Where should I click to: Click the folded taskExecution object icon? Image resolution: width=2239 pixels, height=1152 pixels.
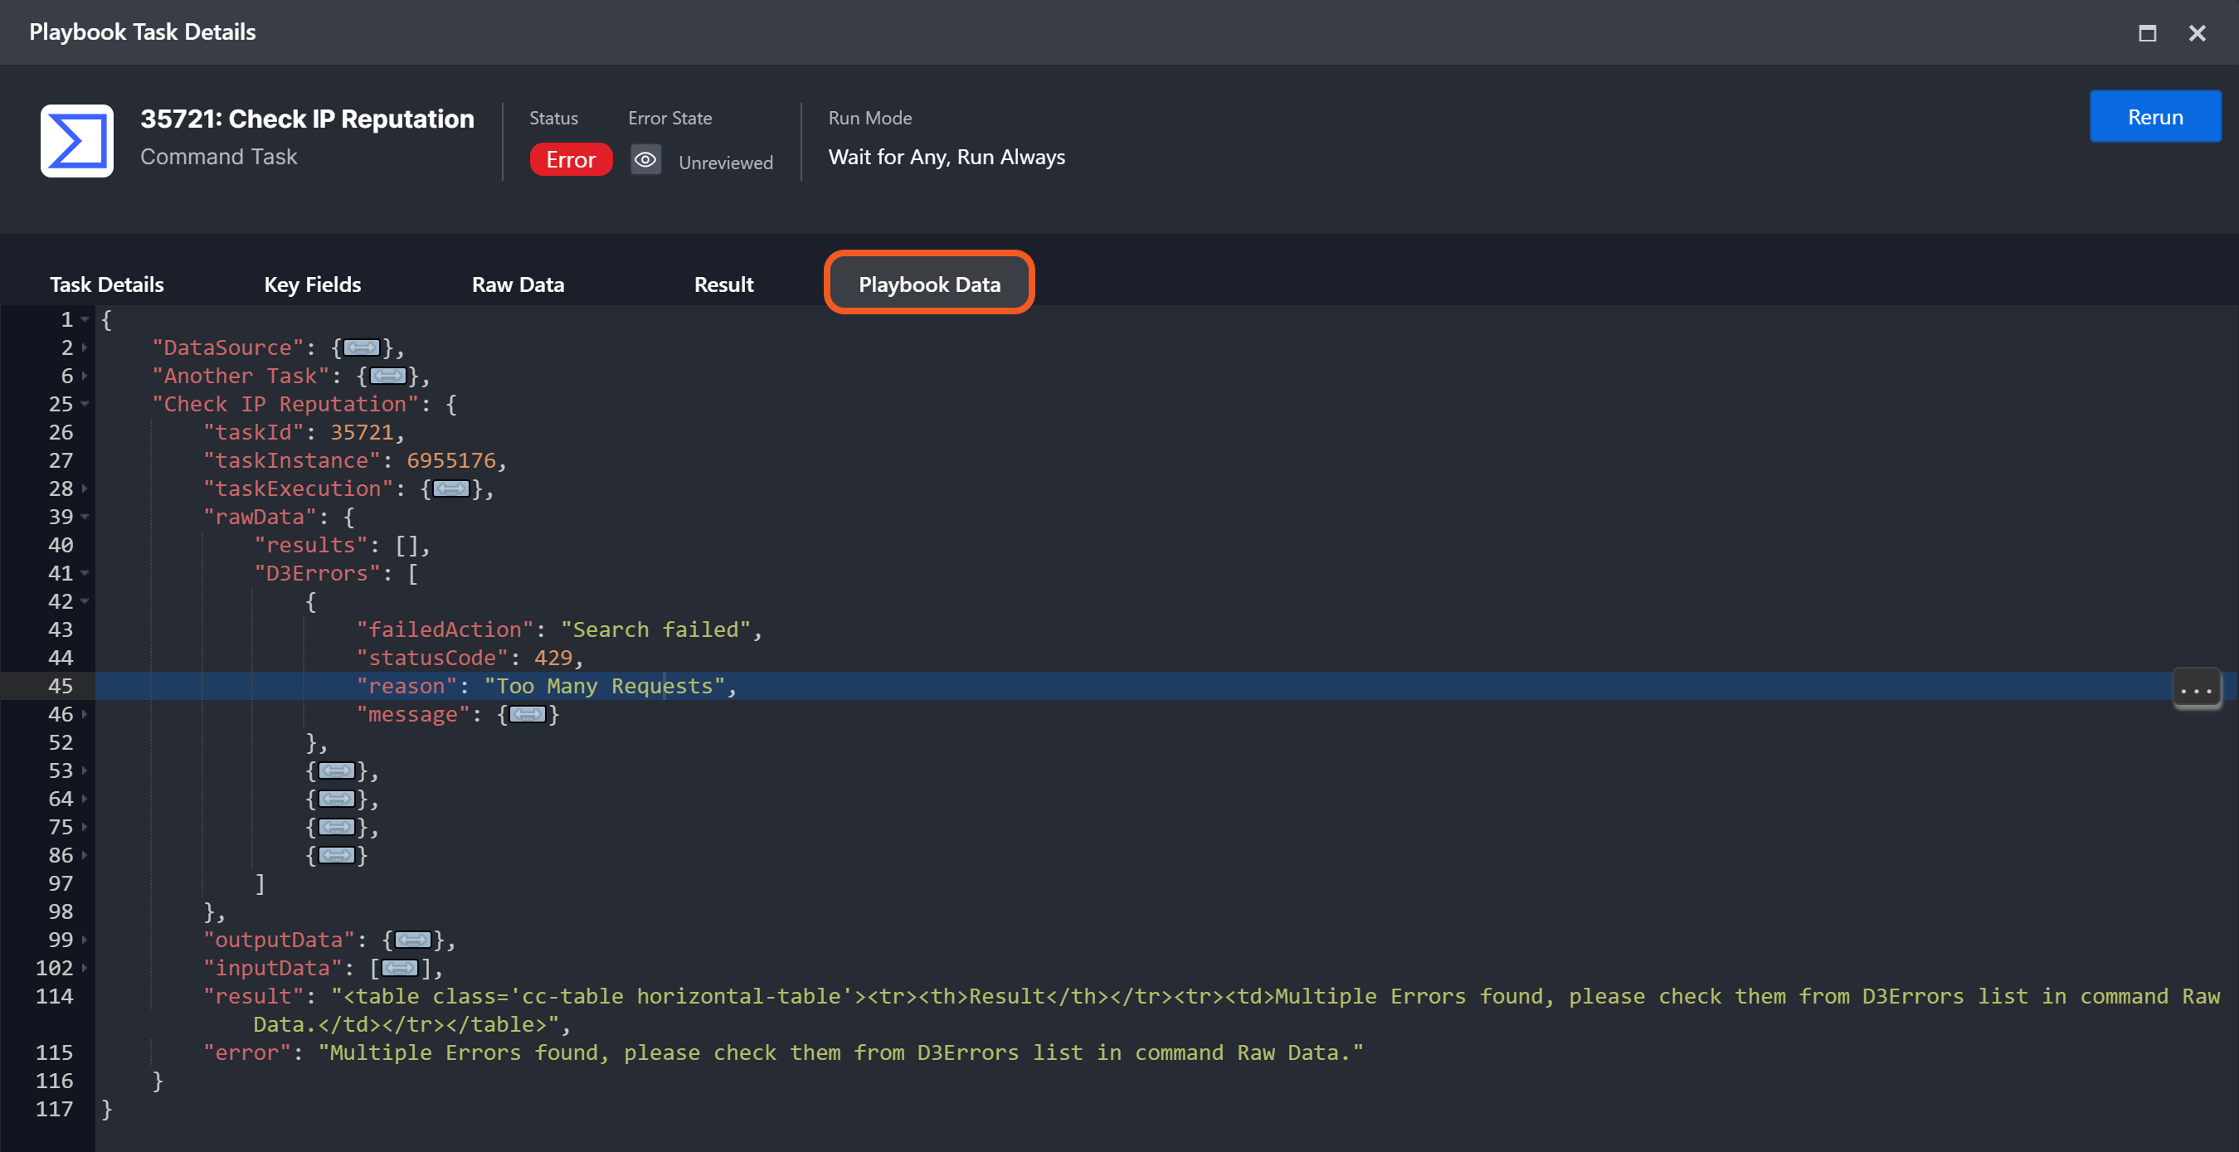click(450, 489)
